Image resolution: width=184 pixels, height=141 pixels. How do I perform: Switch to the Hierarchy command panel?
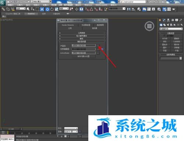[x=168, y=20]
